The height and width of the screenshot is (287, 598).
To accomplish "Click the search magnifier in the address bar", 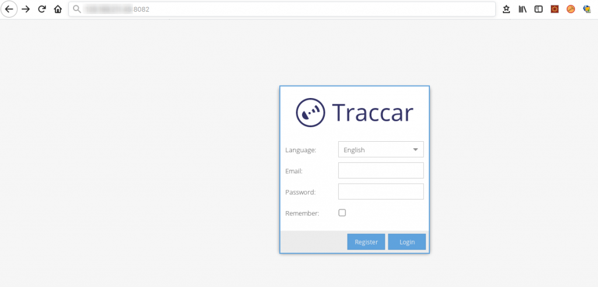I will pos(77,9).
